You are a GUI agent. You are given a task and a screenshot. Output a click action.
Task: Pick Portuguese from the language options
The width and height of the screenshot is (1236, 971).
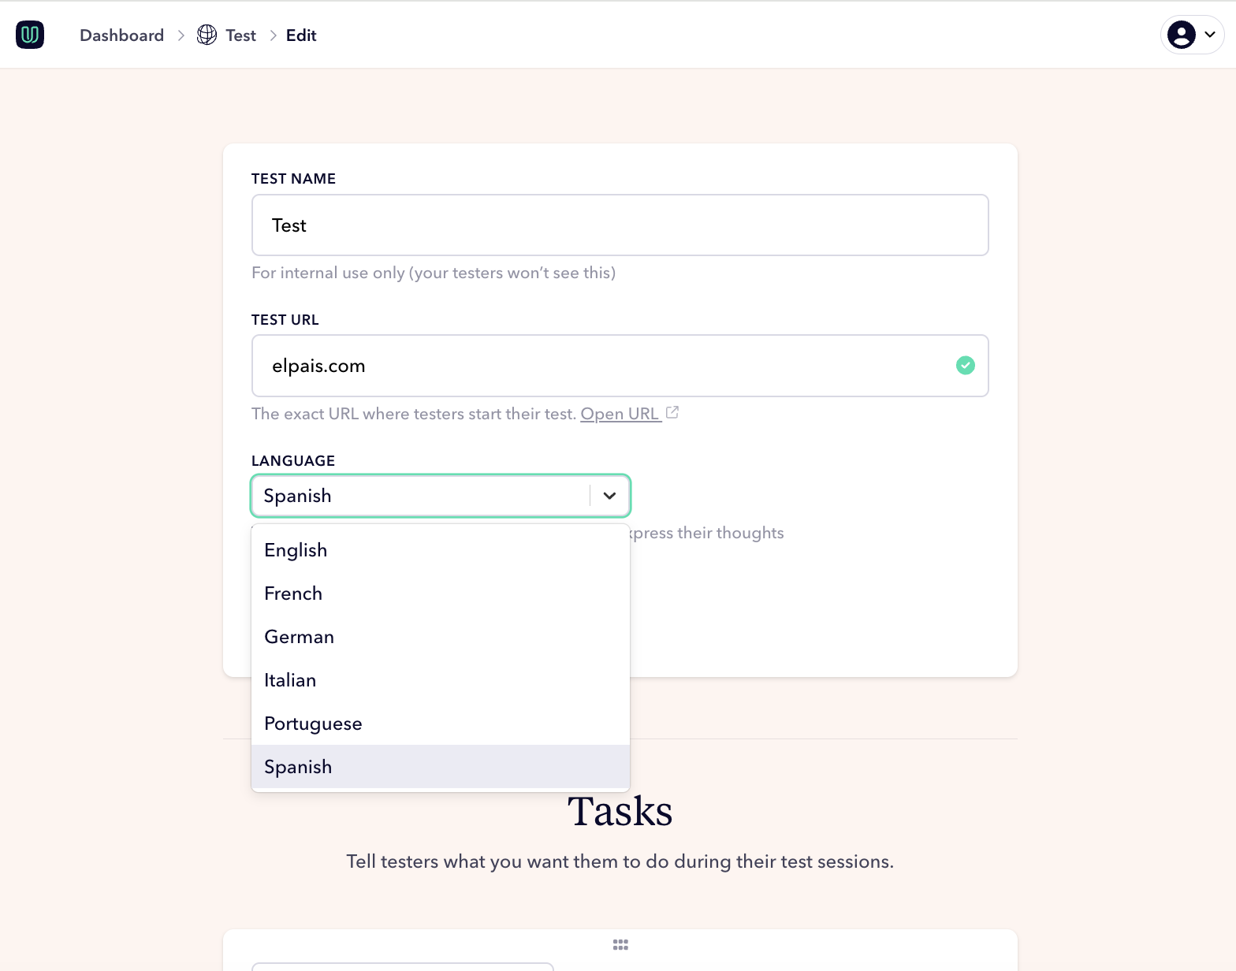click(441, 724)
